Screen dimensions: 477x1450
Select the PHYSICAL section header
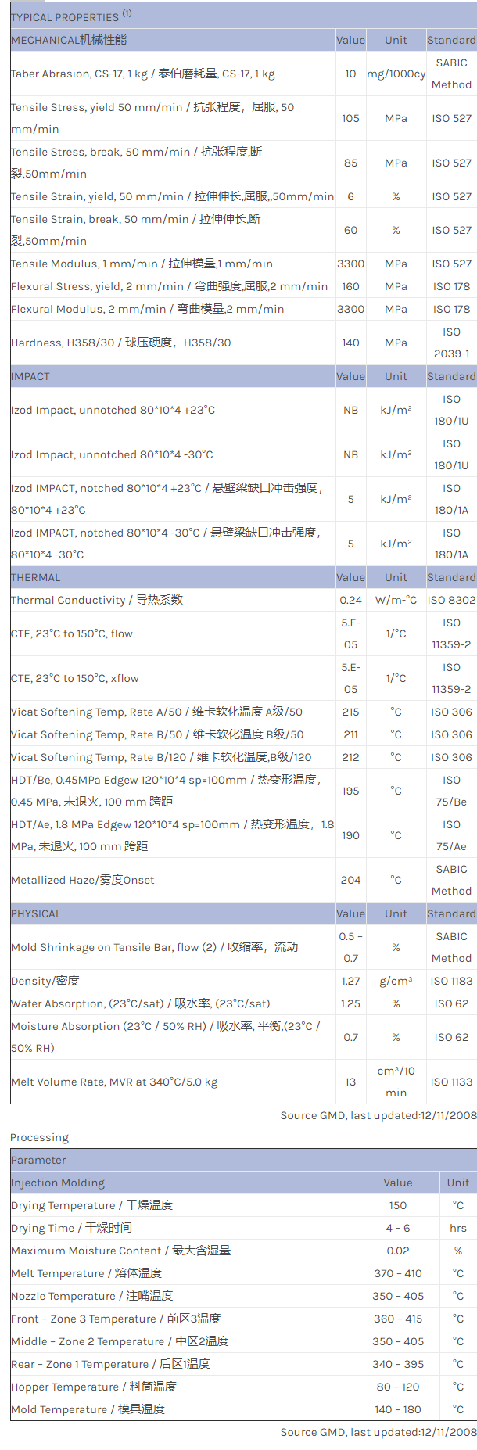[36, 913]
